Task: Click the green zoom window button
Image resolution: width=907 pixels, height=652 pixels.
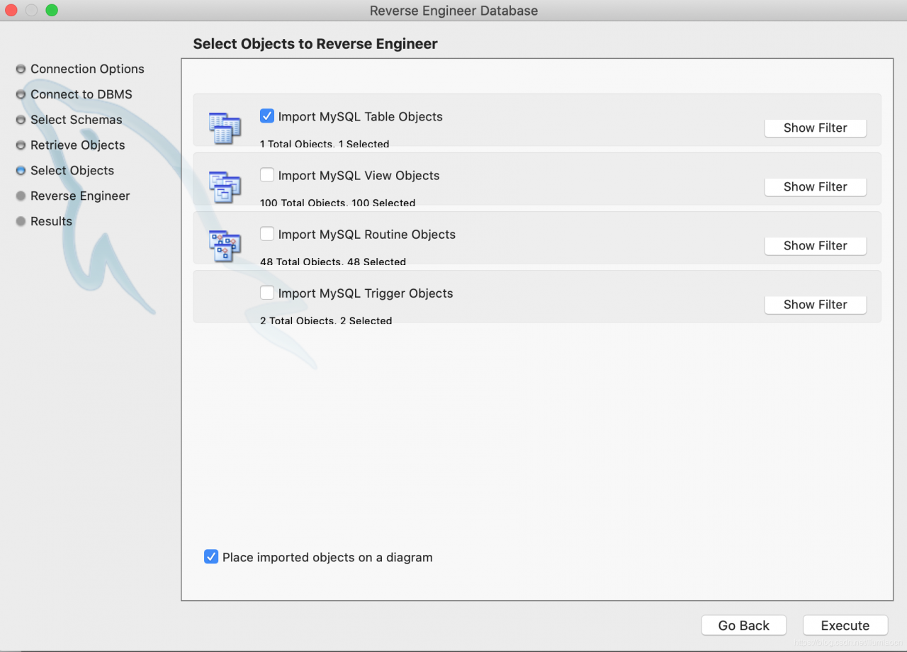Action: coord(52,10)
